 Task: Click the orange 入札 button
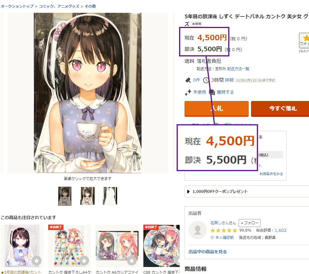point(216,109)
